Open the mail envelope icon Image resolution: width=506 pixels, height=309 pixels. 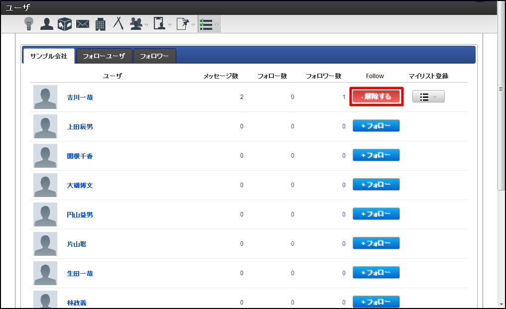(82, 23)
